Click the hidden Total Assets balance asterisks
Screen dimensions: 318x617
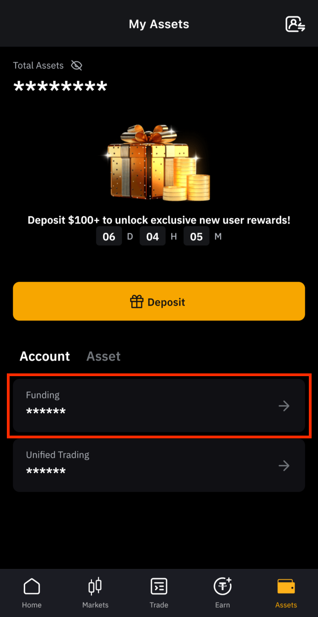pos(60,87)
